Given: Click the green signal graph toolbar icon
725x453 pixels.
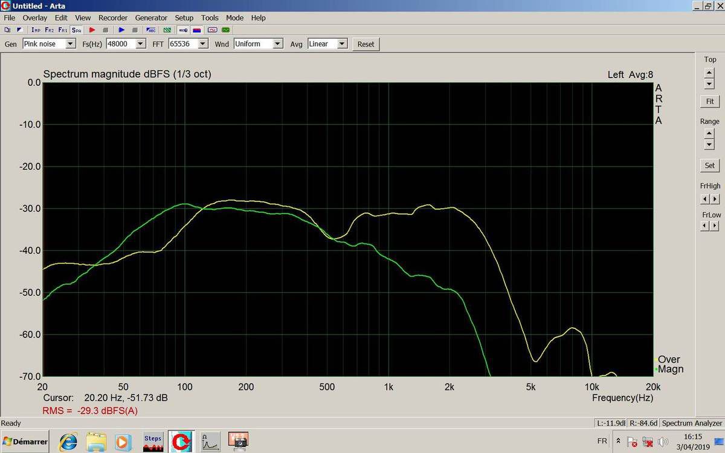Looking at the screenshot, I should coord(226,30).
